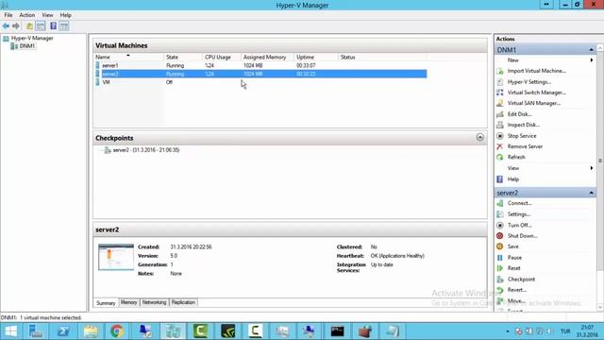The width and height of the screenshot is (604, 340).
Task: Click the red Remove Server icon
Action: pos(500,146)
